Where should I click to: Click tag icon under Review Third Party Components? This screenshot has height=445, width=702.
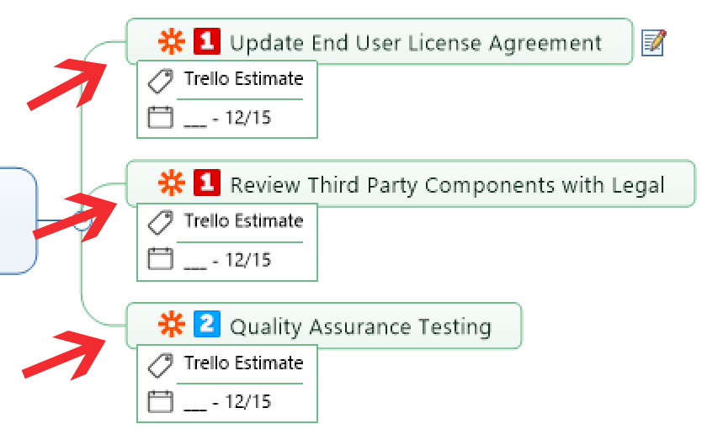160,223
